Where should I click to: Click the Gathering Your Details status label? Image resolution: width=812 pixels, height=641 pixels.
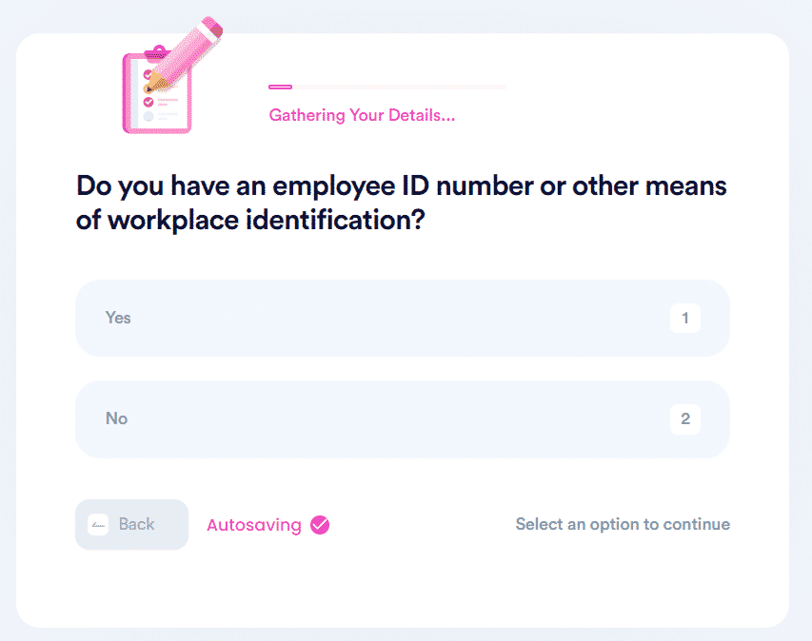tap(362, 115)
